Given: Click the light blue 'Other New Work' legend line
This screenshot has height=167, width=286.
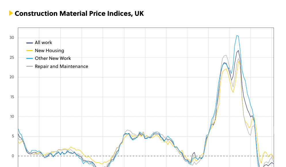Looking at the screenshot, I should [x=30, y=59].
